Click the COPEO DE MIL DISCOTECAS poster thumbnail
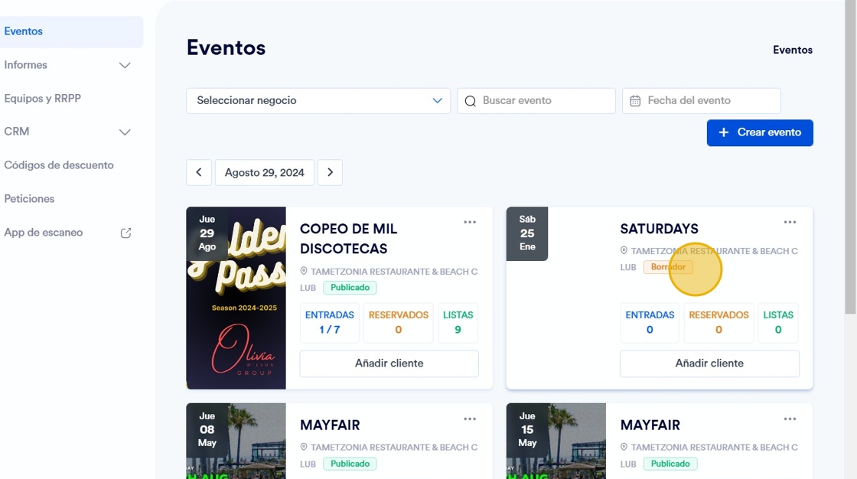Image resolution: width=857 pixels, height=479 pixels. click(x=236, y=298)
